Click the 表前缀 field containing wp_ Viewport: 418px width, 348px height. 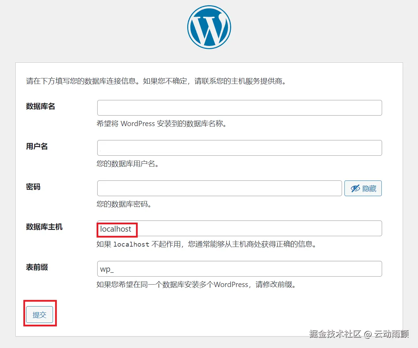(240, 269)
